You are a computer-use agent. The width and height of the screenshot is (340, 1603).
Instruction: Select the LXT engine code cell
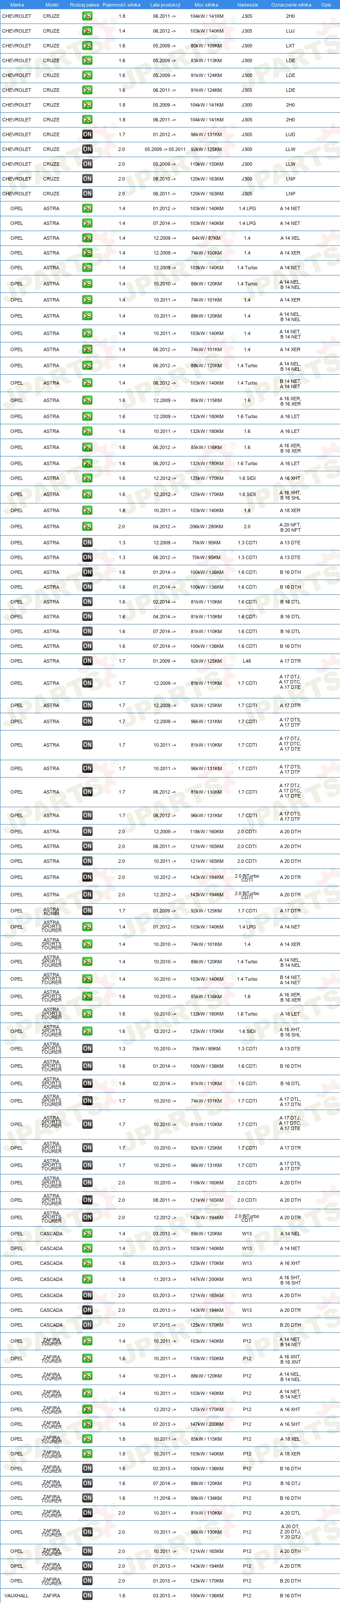(290, 46)
